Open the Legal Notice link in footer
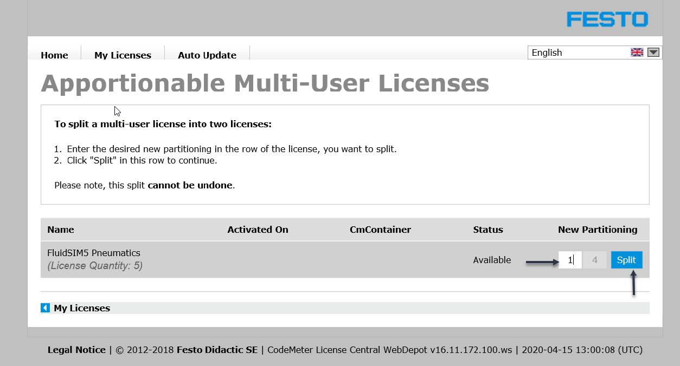This screenshot has height=366, width=680. (x=76, y=350)
